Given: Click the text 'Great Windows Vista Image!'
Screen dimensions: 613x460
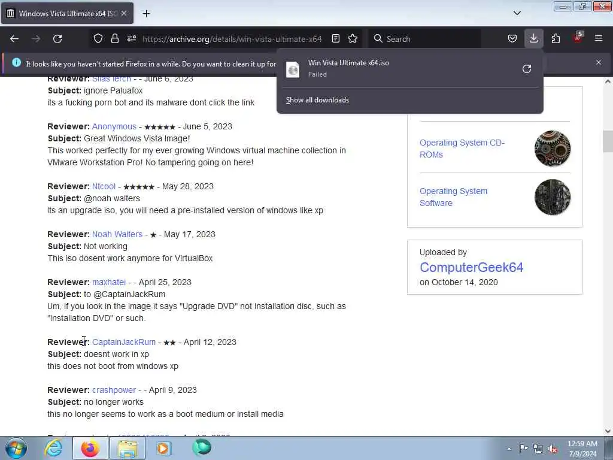Looking at the screenshot, I should 137,139.
